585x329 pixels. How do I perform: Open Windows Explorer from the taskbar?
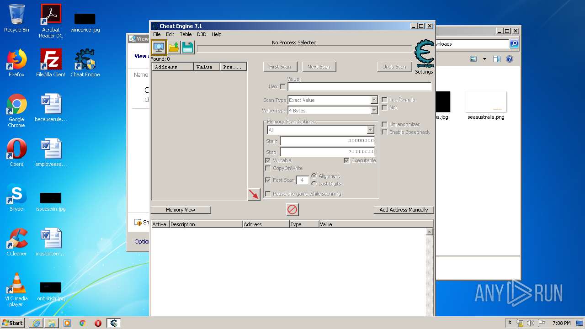pyautogui.click(x=52, y=323)
